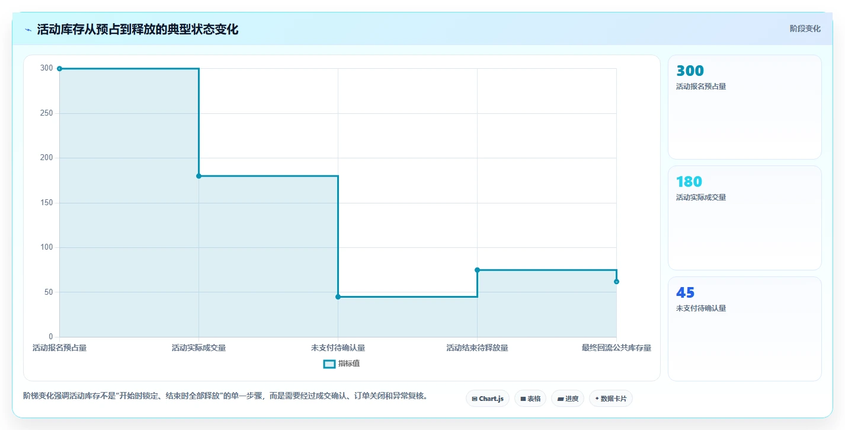Click the 指标值 legend label
This screenshot has height=430, width=845.
click(349, 364)
